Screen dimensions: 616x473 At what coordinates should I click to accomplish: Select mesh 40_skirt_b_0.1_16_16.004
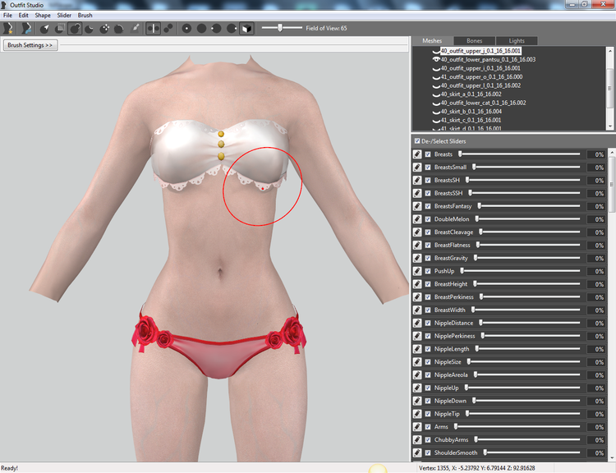(471, 112)
